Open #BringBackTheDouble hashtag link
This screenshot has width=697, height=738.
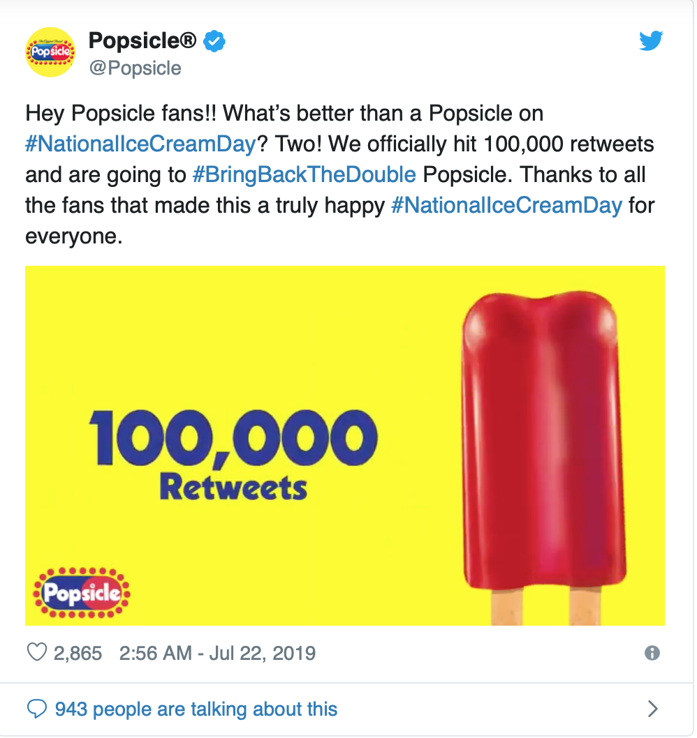[305, 174]
